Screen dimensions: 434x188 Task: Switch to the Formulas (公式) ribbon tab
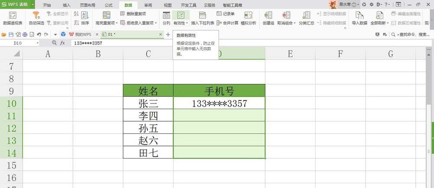(108, 5)
